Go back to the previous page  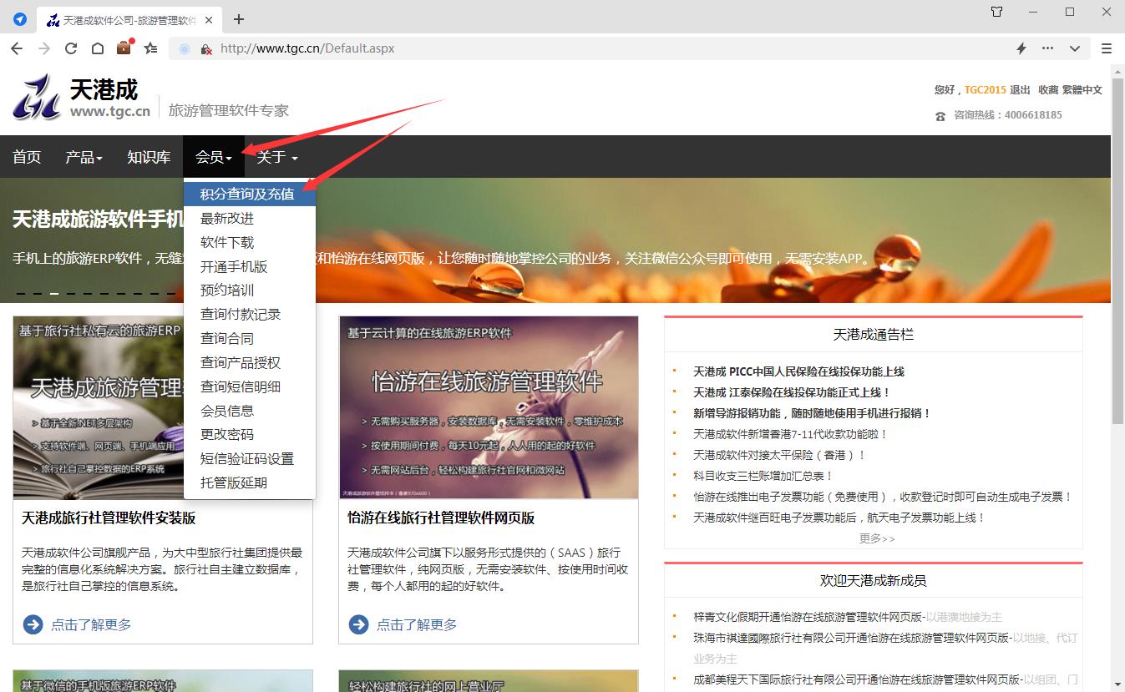pos(17,48)
